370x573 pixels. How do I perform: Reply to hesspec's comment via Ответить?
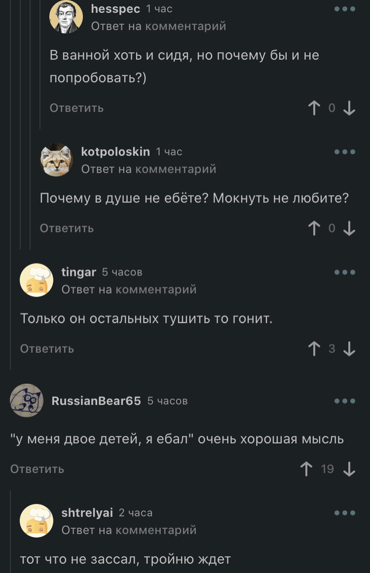[77, 108]
